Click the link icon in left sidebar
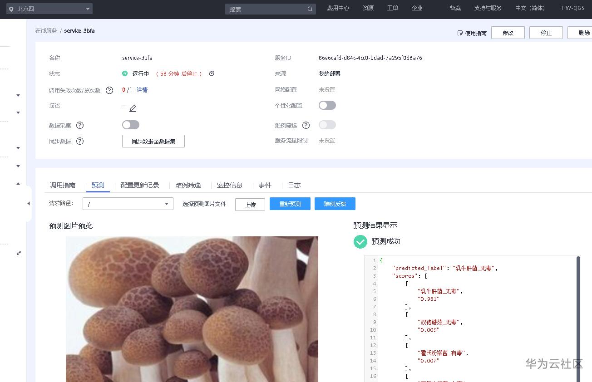 coord(19,253)
